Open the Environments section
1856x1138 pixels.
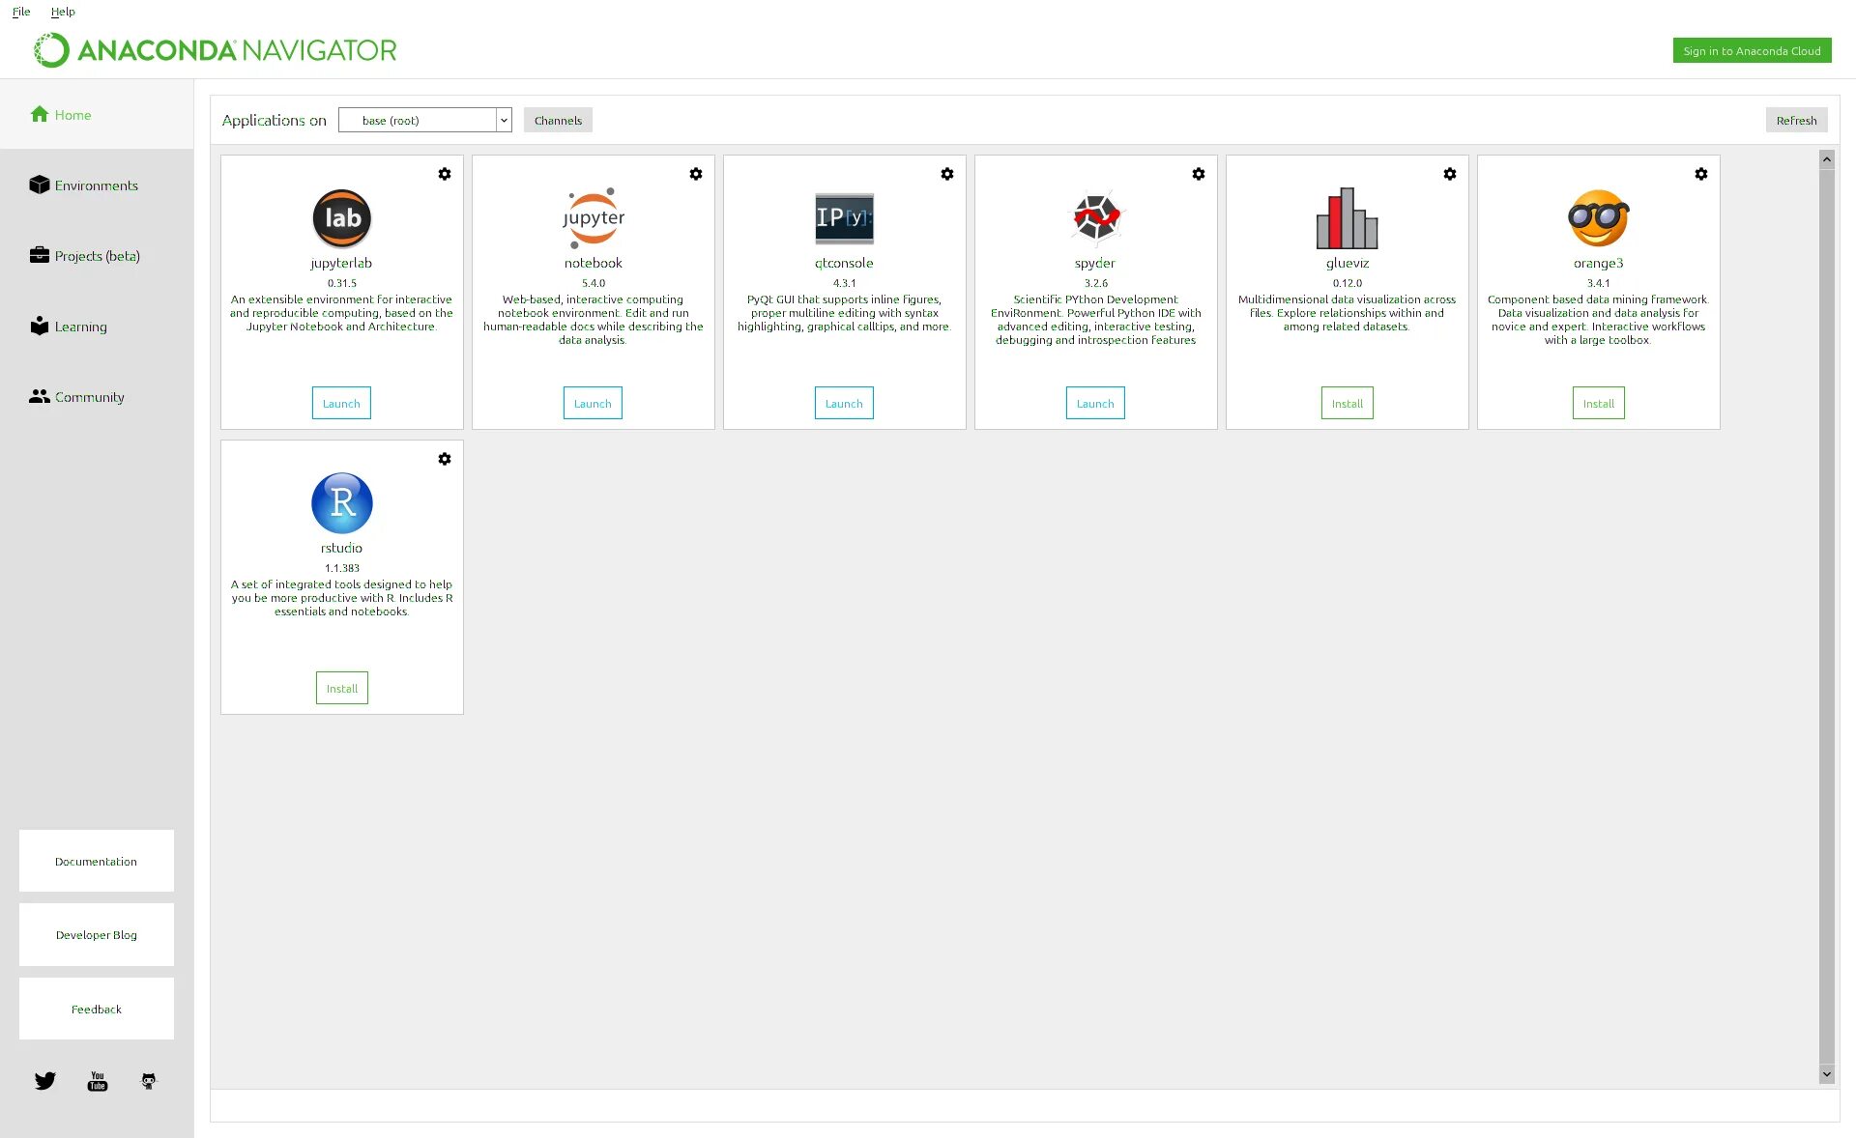click(96, 185)
